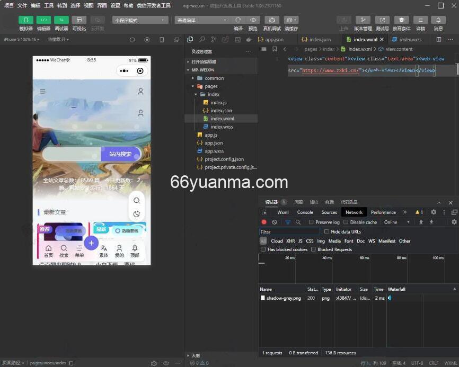Screen dimensions: 459x367
Task: Collapse the pages folder in the tree
Action: [x=193, y=86]
